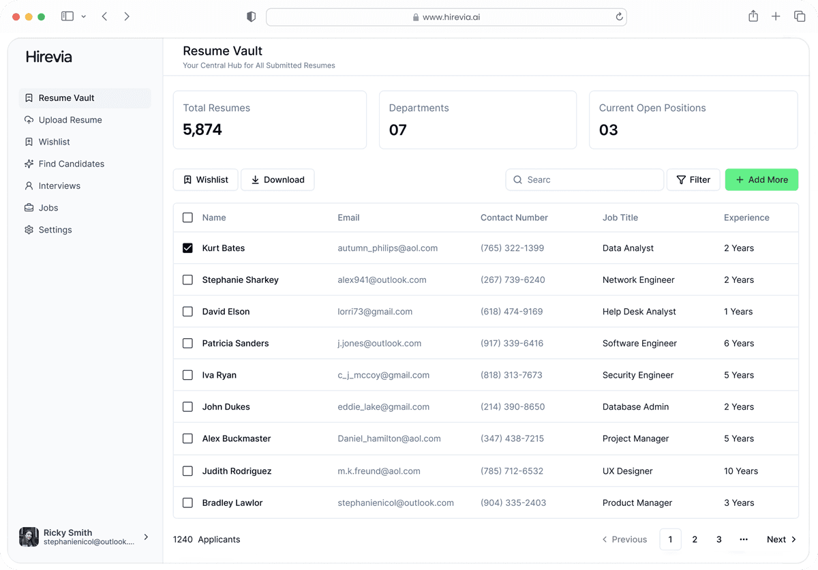This screenshot has height=570, width=818.
Task: Click phone number (618) 474-9169
Action: click(x=512, y=312)
